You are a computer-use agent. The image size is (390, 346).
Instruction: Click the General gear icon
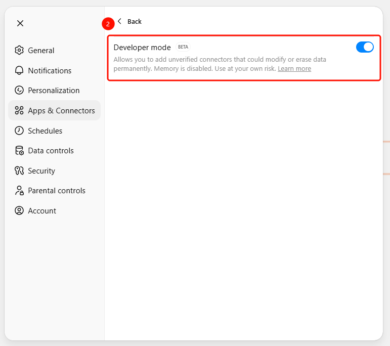pos(19,50)
